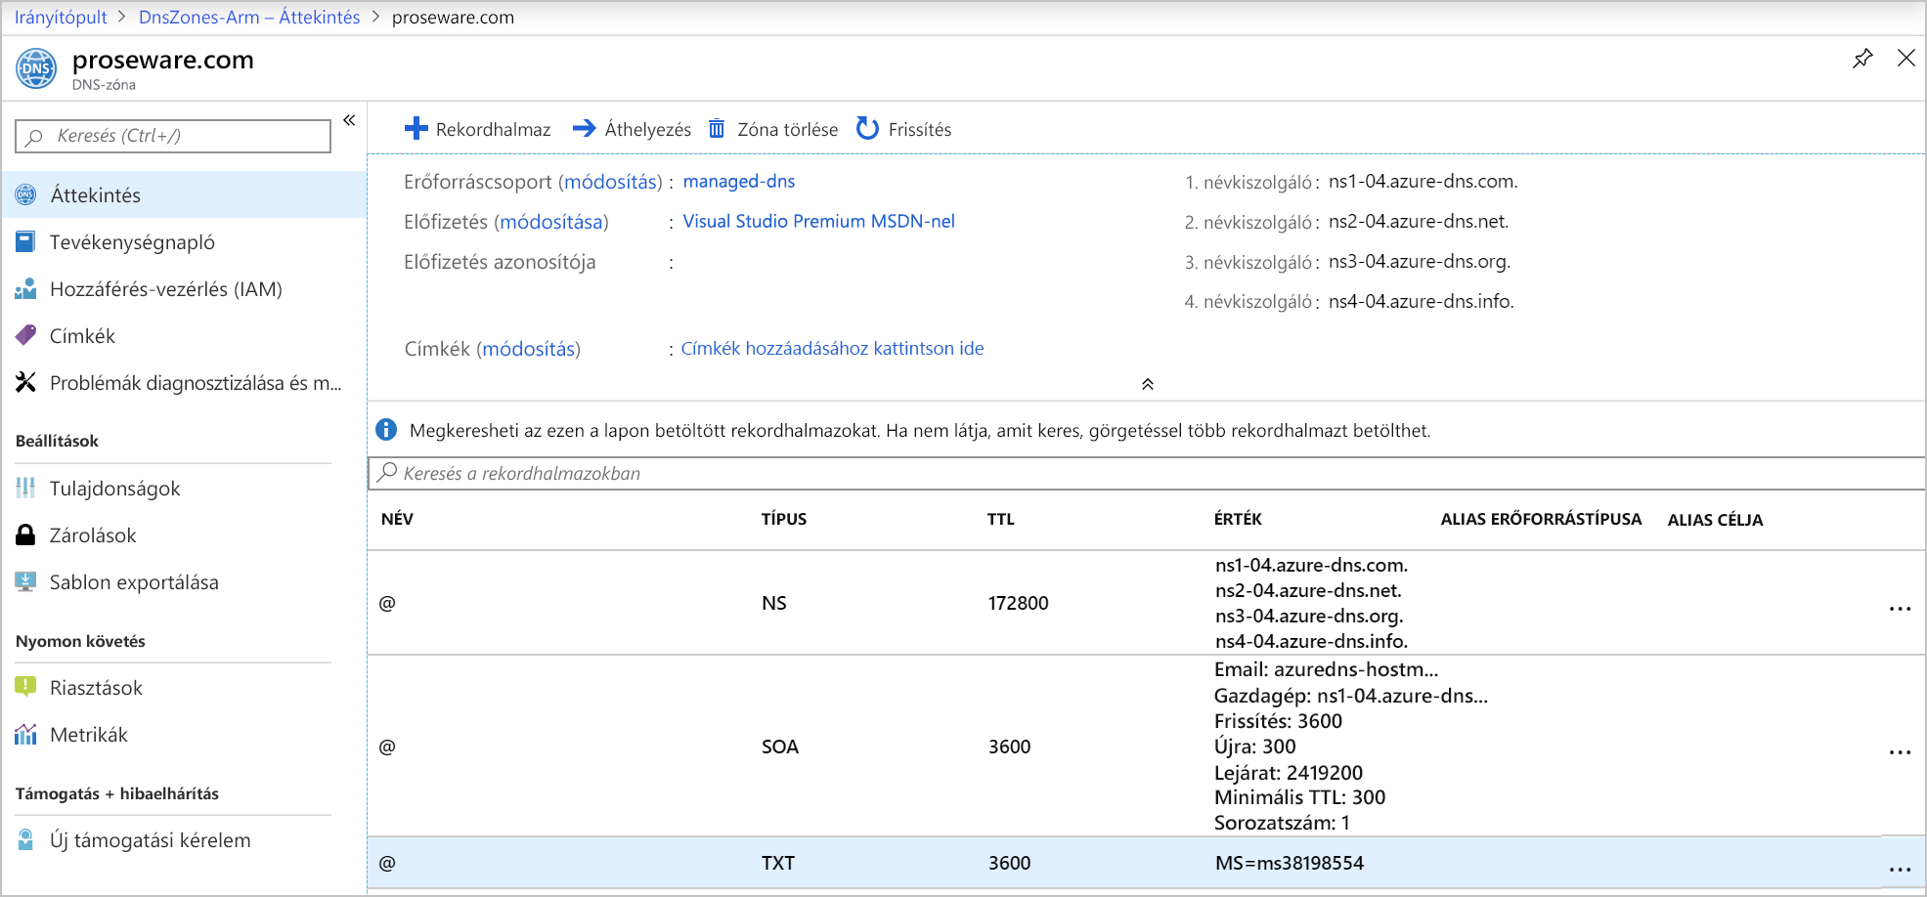Click the Frissítés toolbar label
Screen dimensions: 1927x897
[x=920, y=130]
